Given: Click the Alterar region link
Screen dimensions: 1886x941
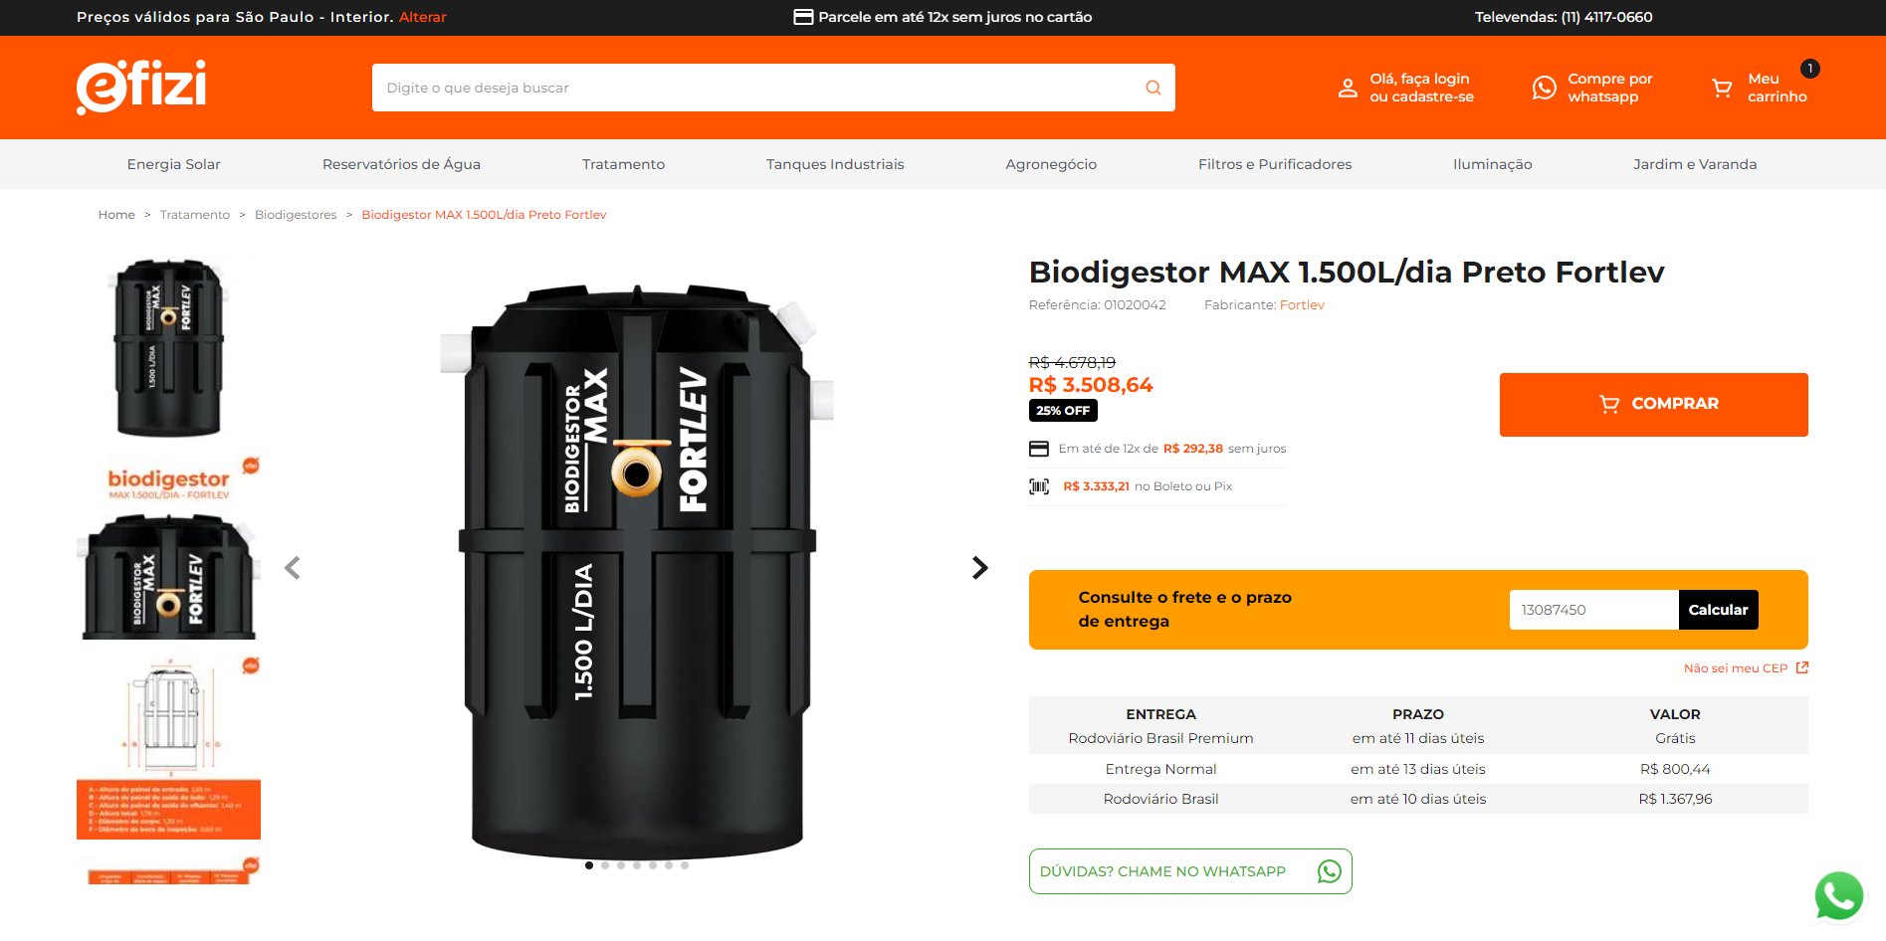Looking at the screenshot, I should pos(423,17).
